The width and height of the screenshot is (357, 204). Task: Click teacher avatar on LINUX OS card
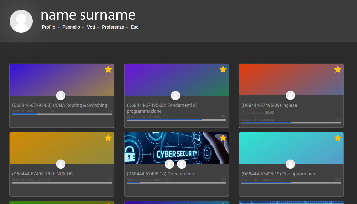(61, 164)
